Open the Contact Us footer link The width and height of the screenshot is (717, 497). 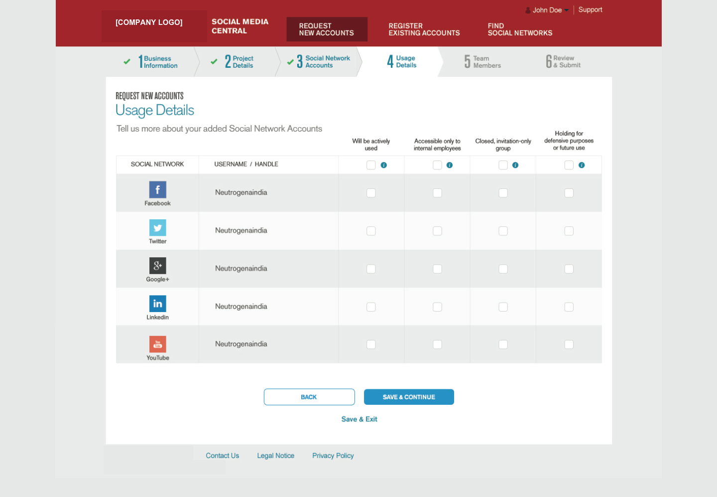pyautogui.click(x=223, y=456)
